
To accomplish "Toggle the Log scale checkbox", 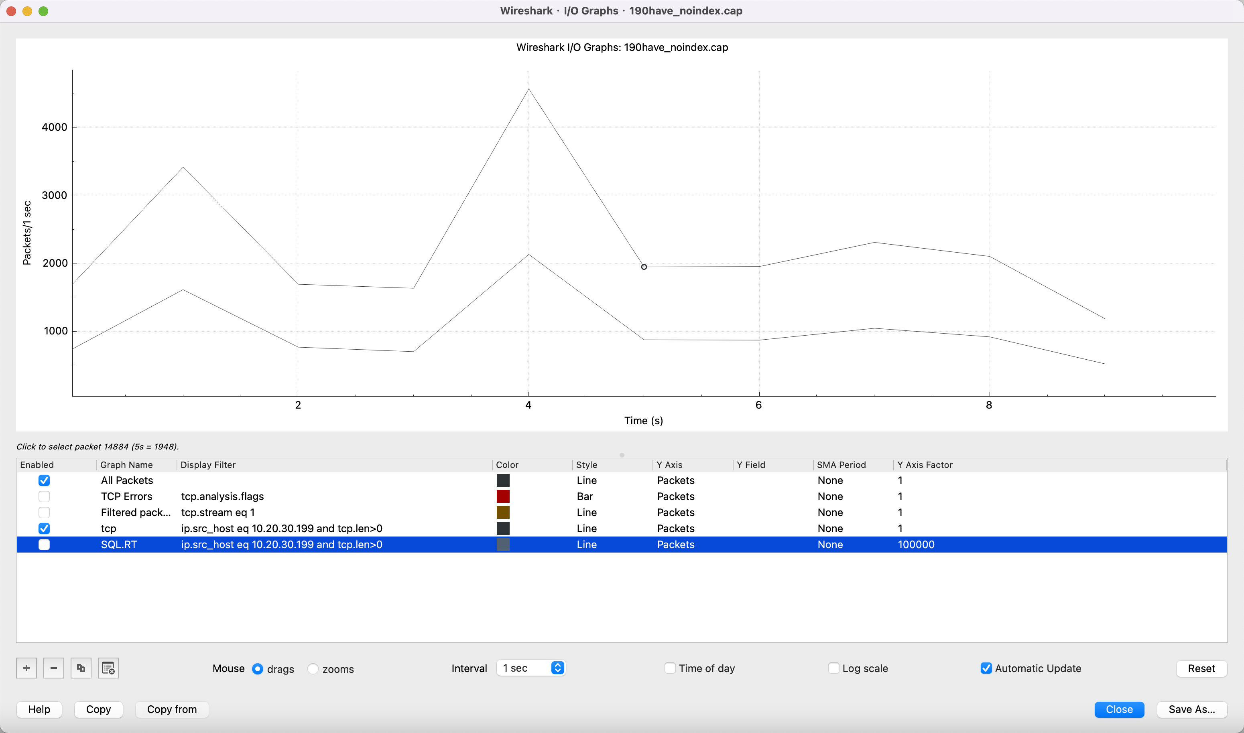I will [834, 668].
